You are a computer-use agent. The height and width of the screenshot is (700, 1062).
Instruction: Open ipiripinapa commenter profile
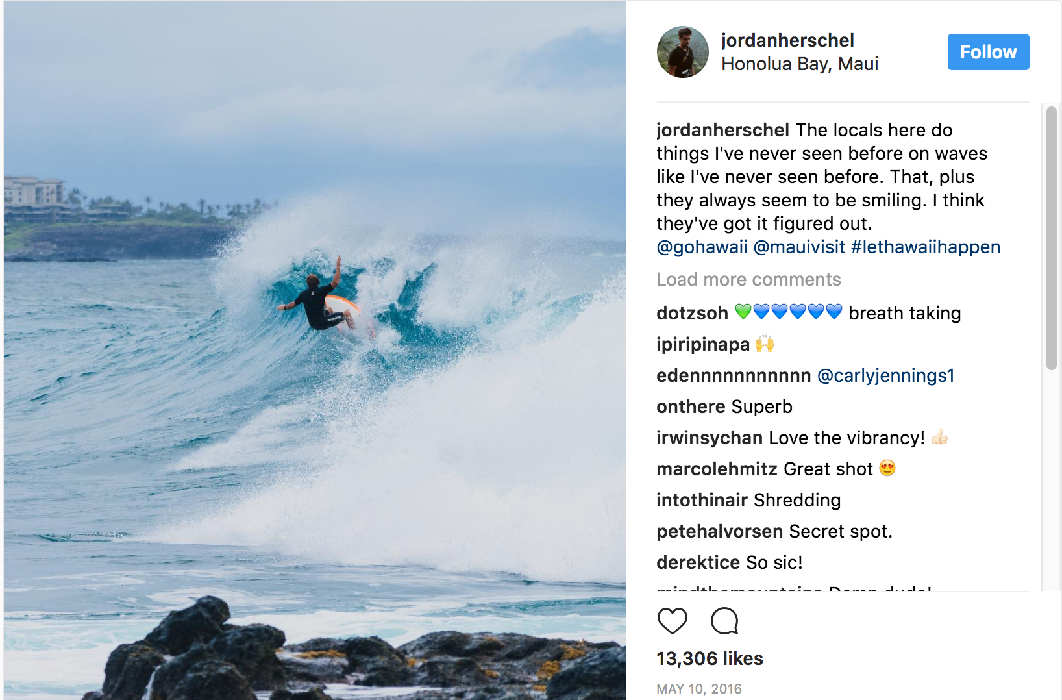[x=703, y=344]
